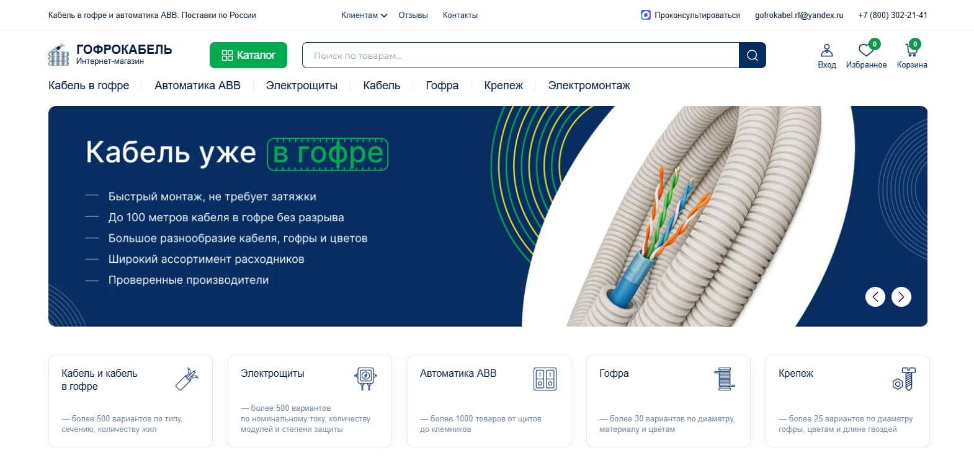Select Кабель в гофре navigation item

89,86
